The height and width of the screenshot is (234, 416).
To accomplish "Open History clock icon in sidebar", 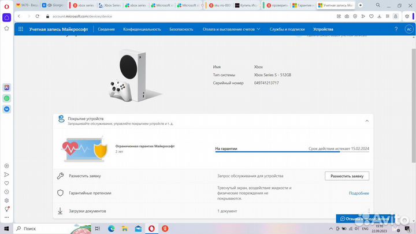I will [6, 192].
